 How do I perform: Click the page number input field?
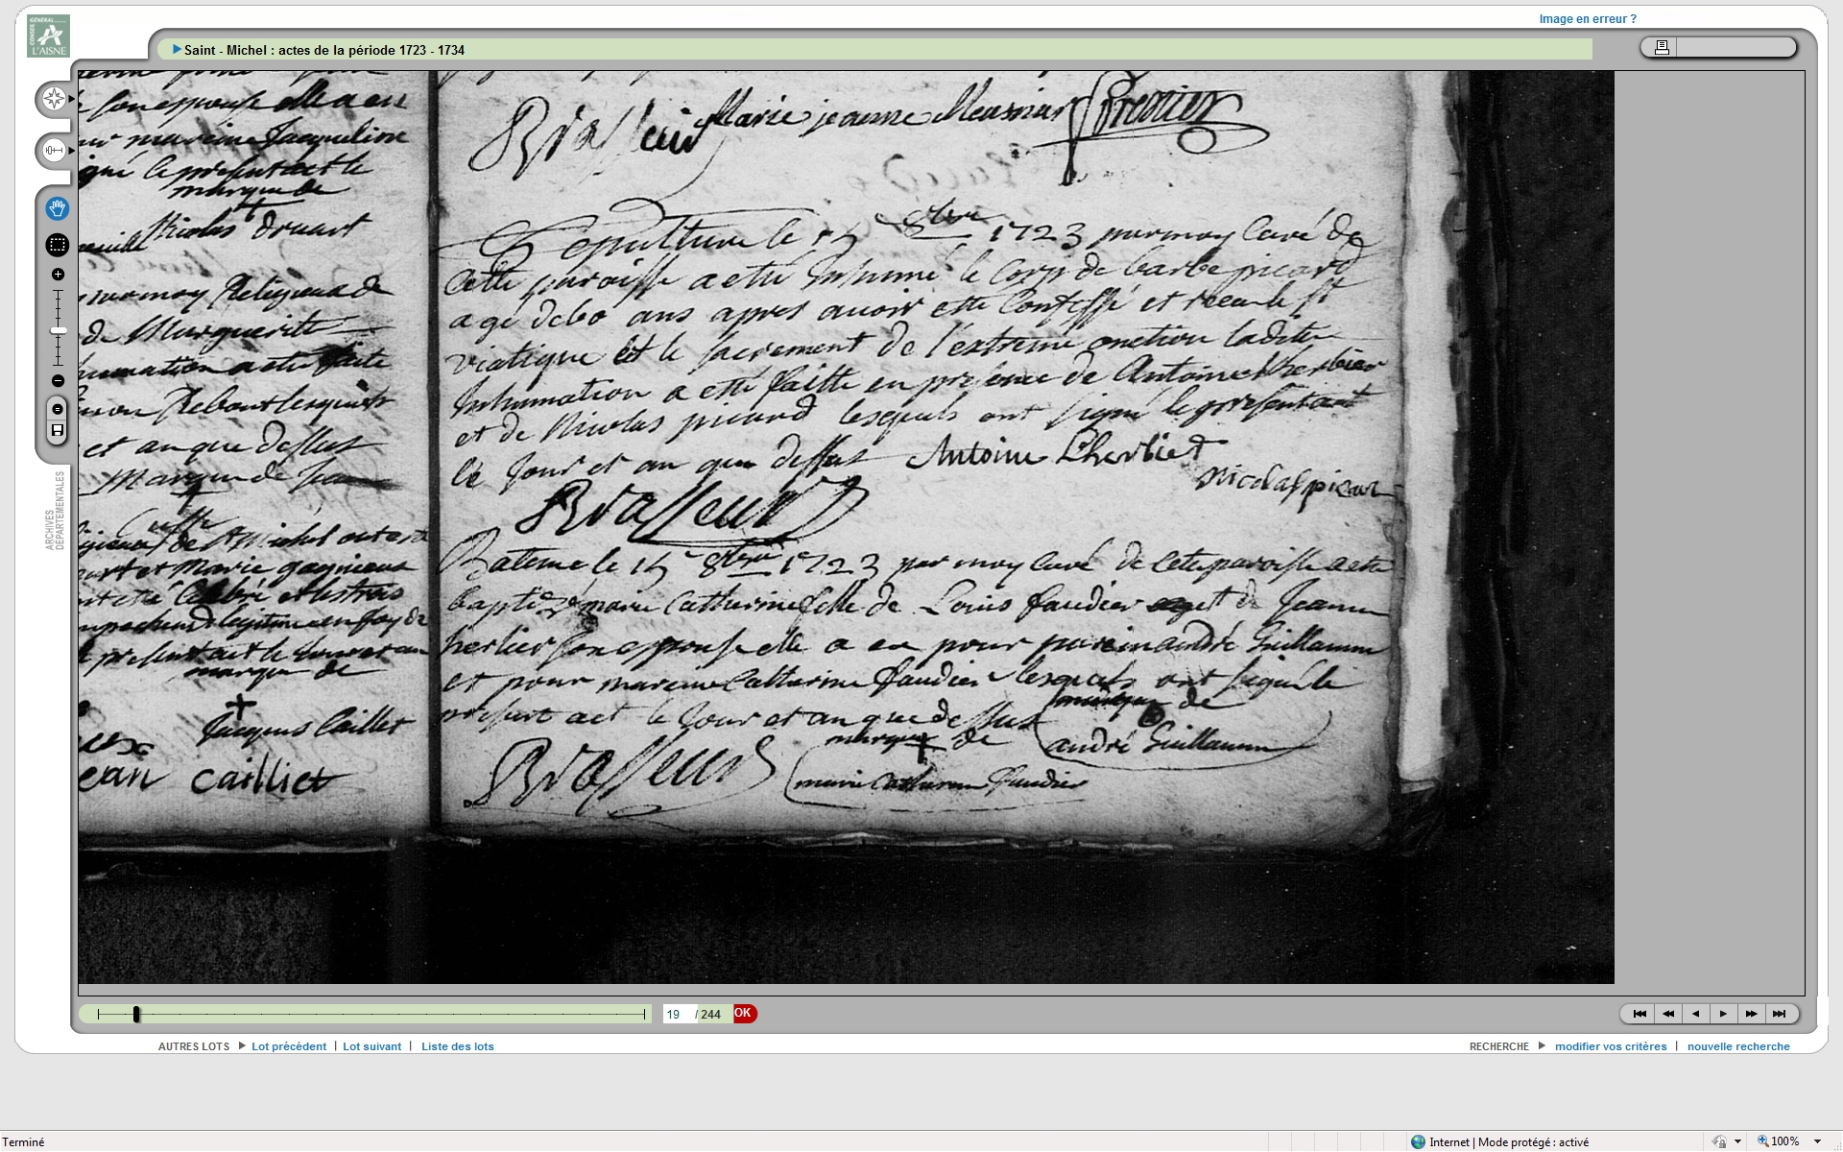tap(678, 1014)
